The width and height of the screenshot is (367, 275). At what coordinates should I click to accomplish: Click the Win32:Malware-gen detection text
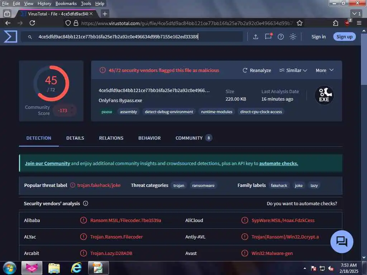[x=272, y=253]
